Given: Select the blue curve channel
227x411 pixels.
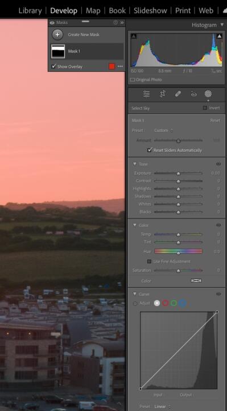Looking at the screenshot, I should pos(183,303).
